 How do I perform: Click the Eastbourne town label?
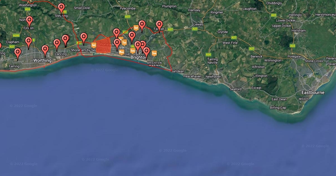[x=313, y=92]
